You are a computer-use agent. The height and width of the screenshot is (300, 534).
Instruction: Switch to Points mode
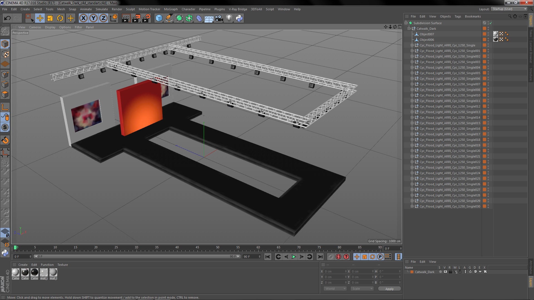point(5,74)
